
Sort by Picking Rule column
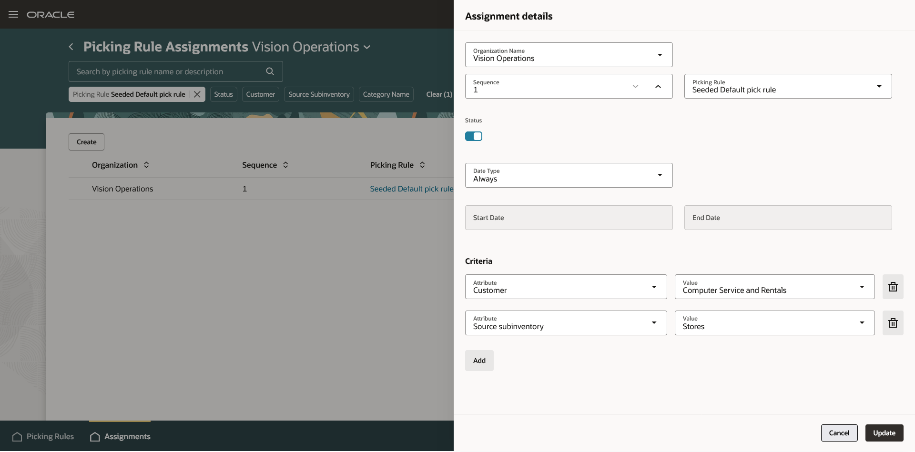point(422,165)
